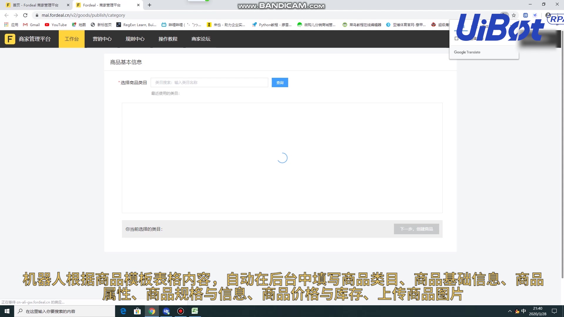Open the Chrome profile avatar

[x=548, y=15]
